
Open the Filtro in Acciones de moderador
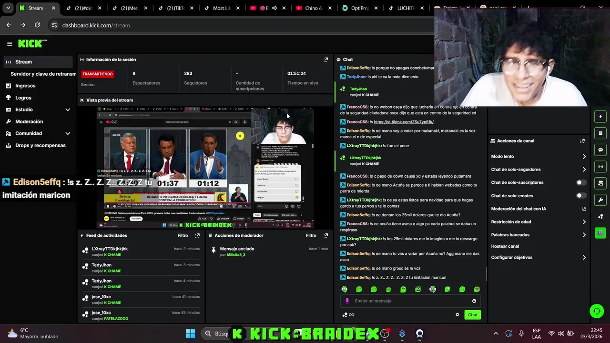(311, 235)
